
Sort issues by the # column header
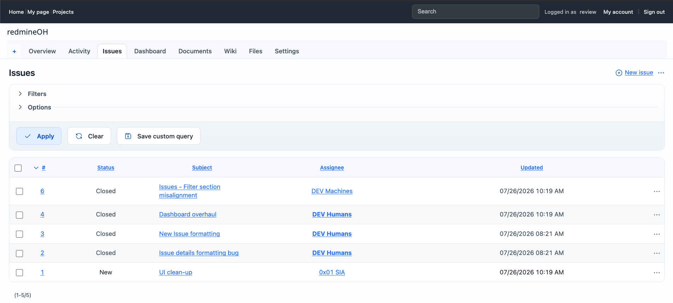pos(43,168)
